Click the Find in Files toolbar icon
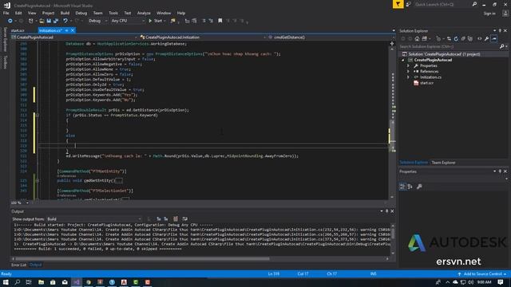The width and height of the screenshot is (511, 287). (173, 21)
